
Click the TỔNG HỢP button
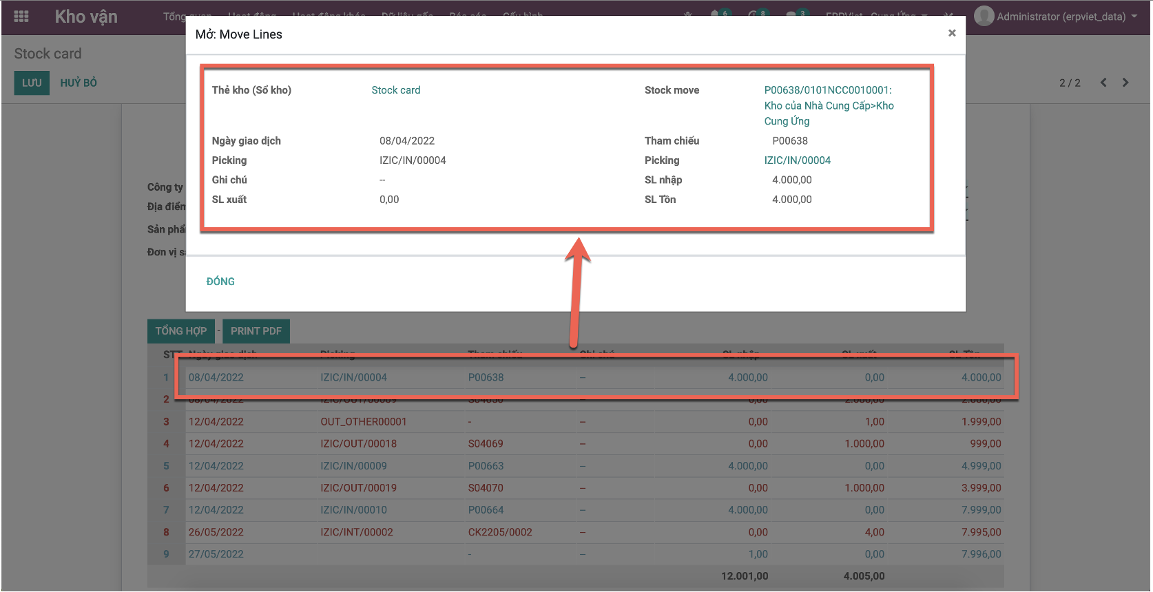pyautogui.click(x=180, y=331)
